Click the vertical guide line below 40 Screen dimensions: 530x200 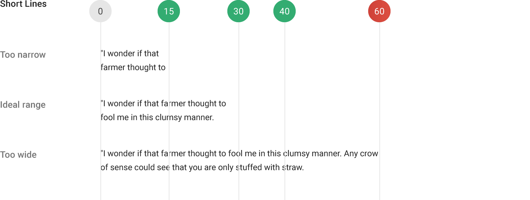(285, 87)
